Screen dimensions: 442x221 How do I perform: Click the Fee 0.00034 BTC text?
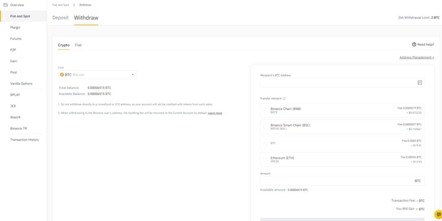[411, 157]
